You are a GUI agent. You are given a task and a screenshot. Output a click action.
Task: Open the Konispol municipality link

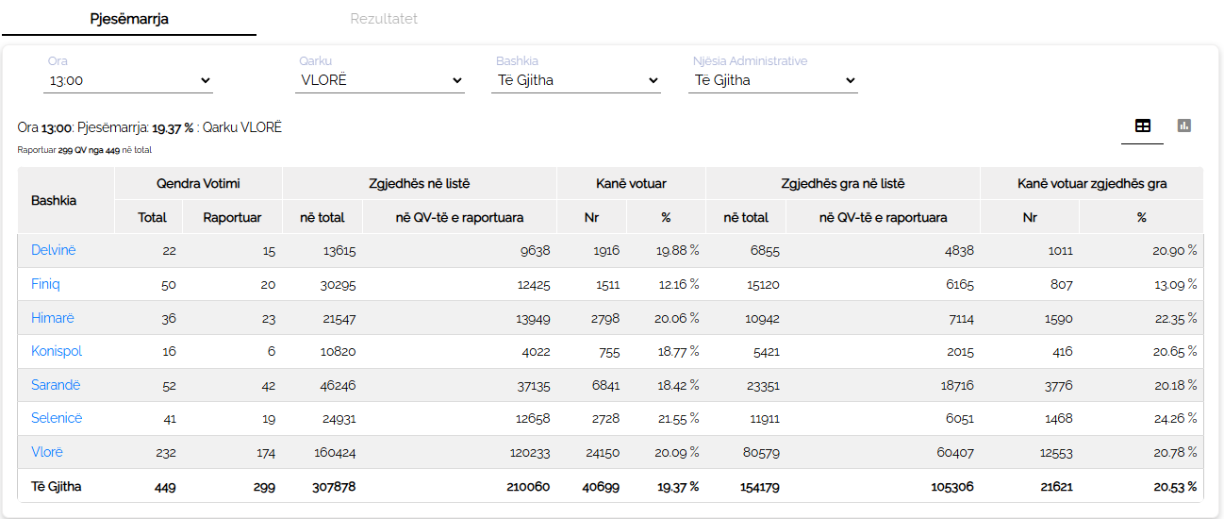(57, 351)
